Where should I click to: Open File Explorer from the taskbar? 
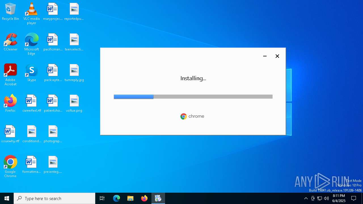[x=130, y=198]
